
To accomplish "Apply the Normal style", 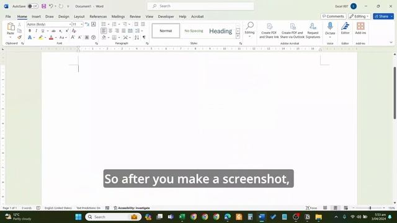I will [x=166, y=31].
